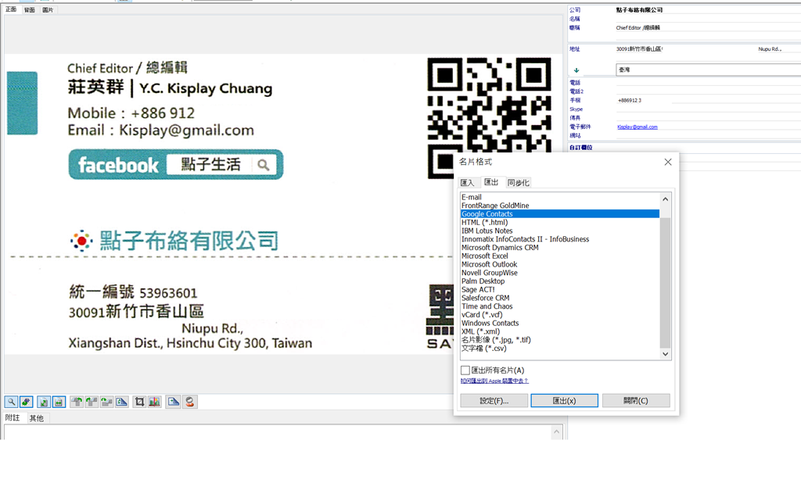
Task: Click the red person portrait icon
Action: point(189,402)
